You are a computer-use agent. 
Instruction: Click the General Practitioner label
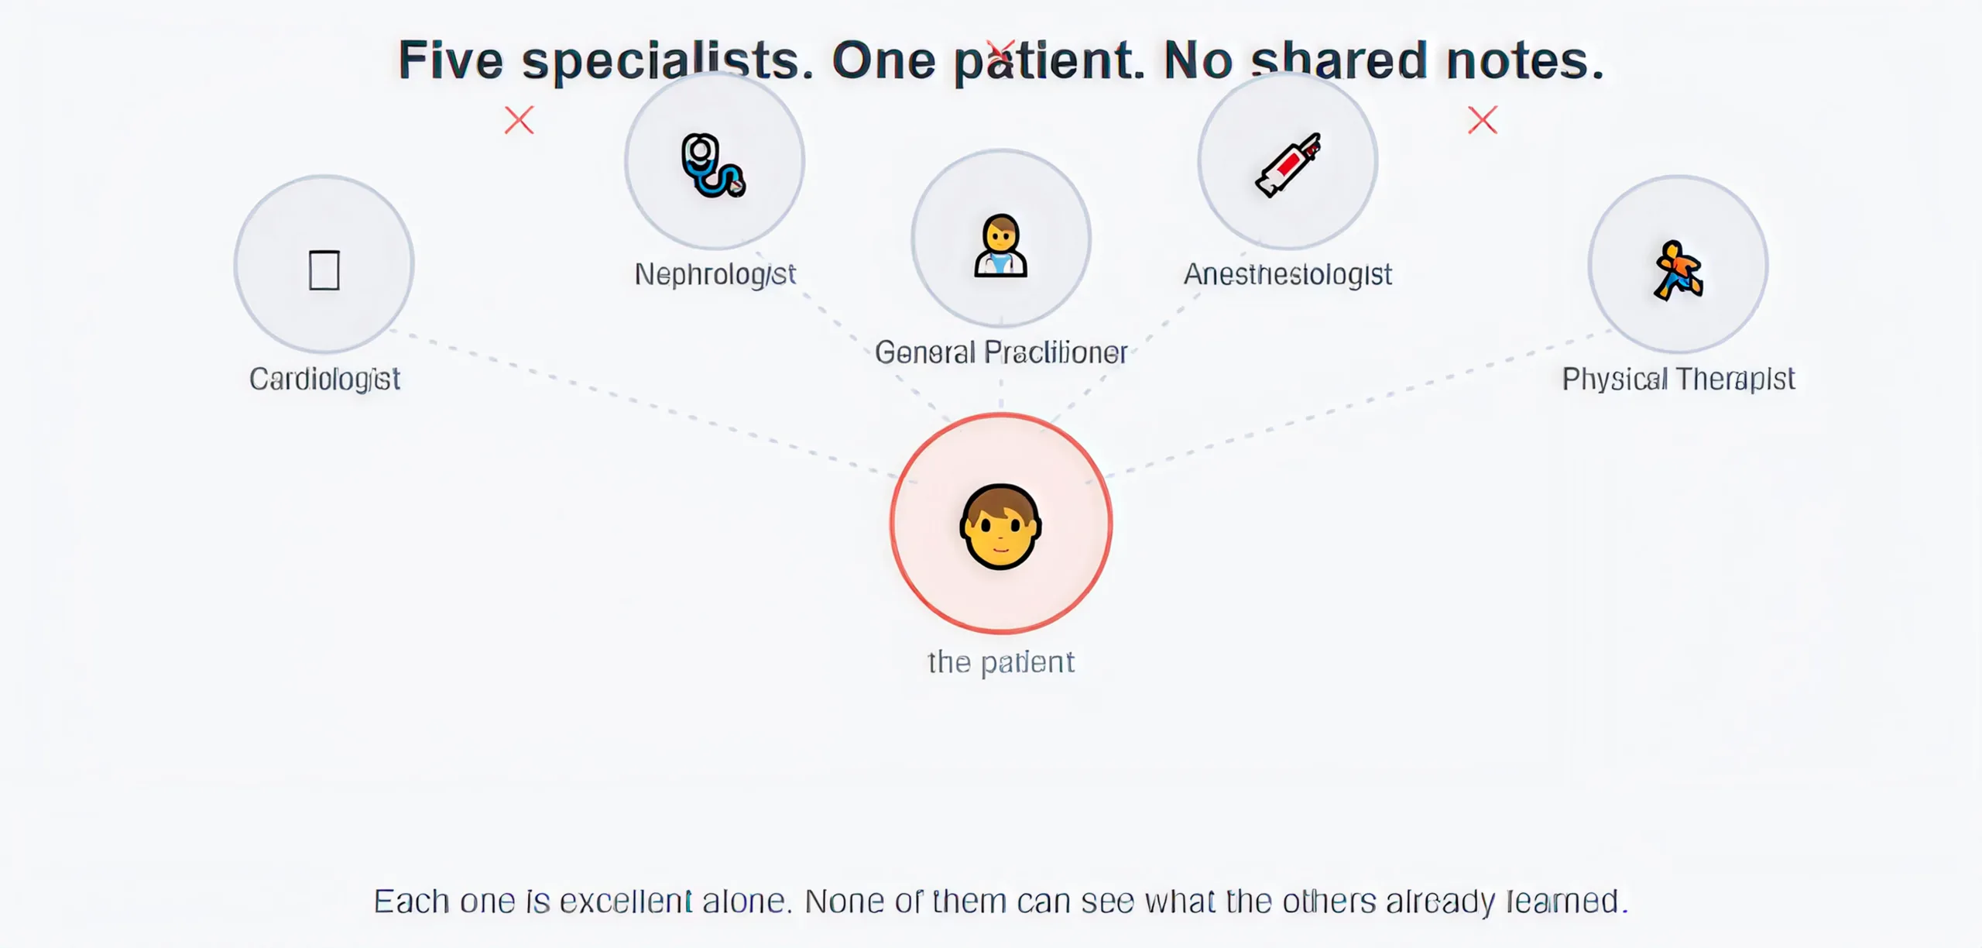1000,353
